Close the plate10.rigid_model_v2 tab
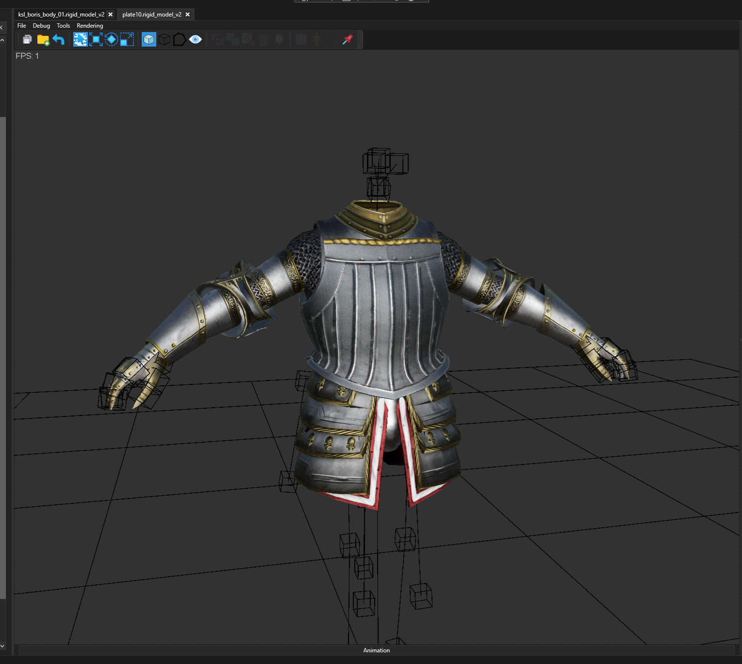Viewport: 742px width, 664px height. click(188, 15)
